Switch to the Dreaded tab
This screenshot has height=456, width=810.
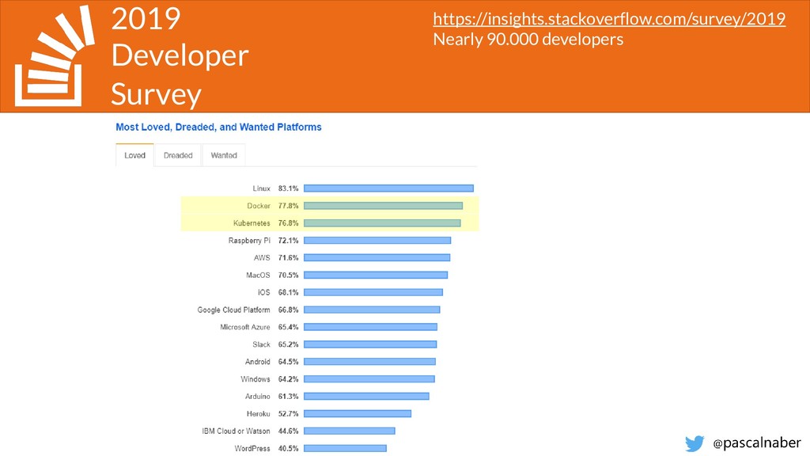[x=178, y=155]
